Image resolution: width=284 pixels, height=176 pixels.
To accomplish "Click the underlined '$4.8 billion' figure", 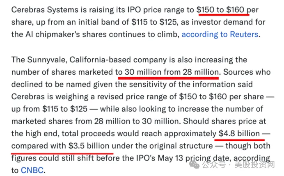I will tap(239, 134).
